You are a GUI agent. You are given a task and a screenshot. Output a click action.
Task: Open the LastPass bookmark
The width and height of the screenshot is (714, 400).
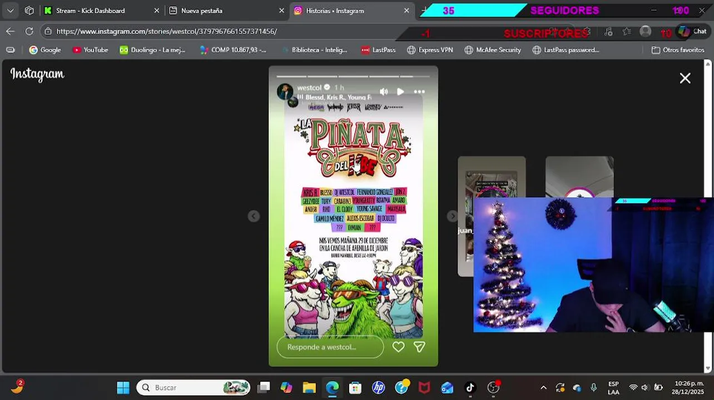[x=378, y=50]
